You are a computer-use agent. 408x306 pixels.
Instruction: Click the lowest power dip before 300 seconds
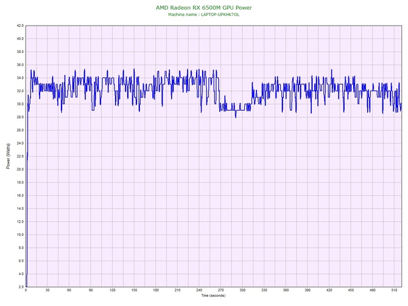pos(236,116)
